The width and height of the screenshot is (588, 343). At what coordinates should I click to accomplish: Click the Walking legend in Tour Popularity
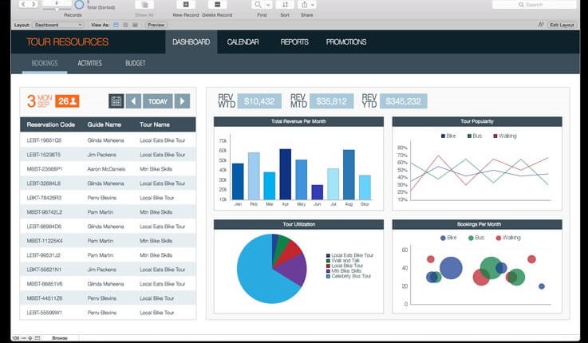[x=505, y=136]
